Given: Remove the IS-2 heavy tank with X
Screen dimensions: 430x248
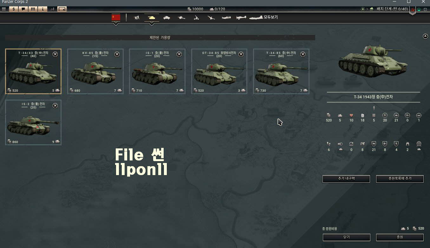Looking at the screenshot, I should [55, 106].
